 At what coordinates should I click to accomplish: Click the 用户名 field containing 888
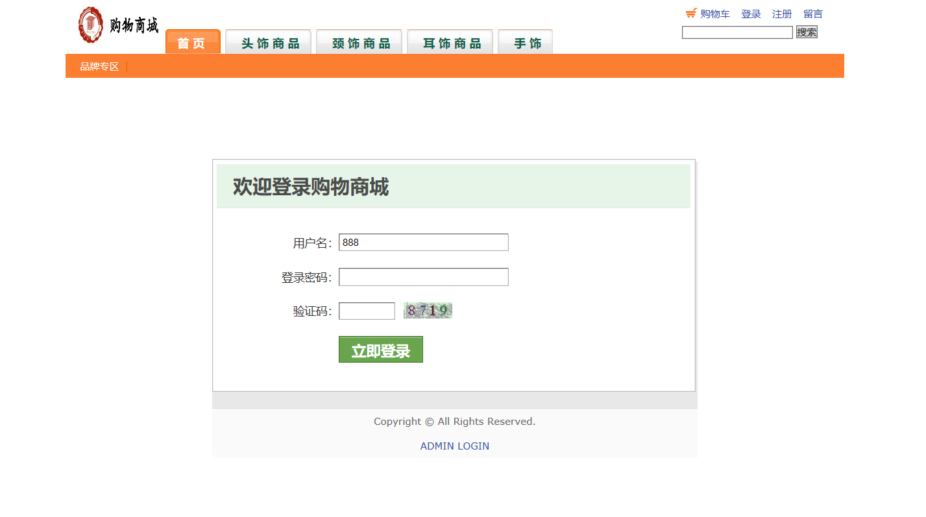pyautogui.click(x=423, y=243)
